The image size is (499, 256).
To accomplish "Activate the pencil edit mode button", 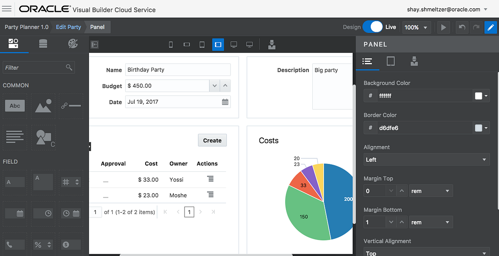I will (491, 27).
